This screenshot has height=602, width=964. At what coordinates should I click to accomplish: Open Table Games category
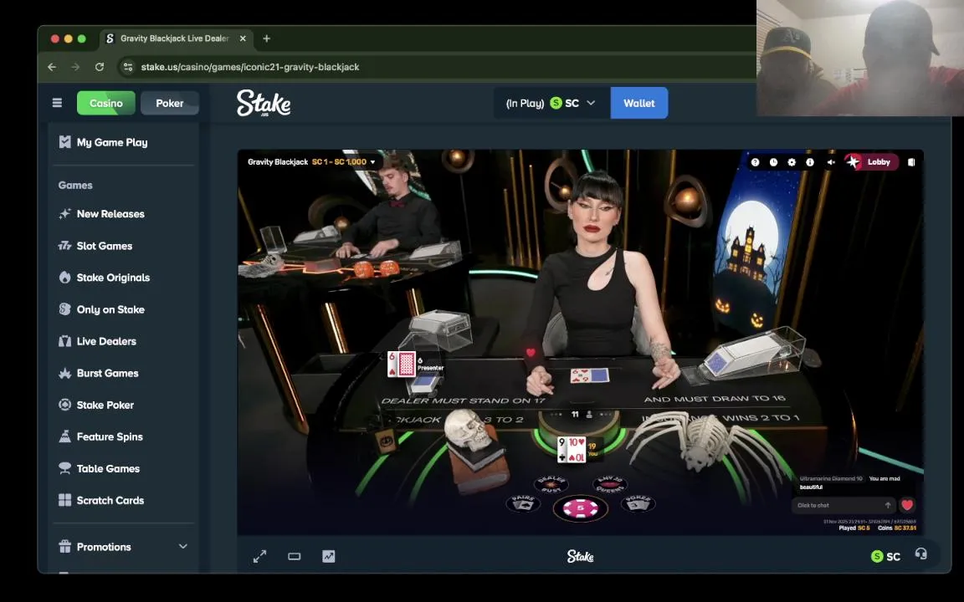coord(125,469)
